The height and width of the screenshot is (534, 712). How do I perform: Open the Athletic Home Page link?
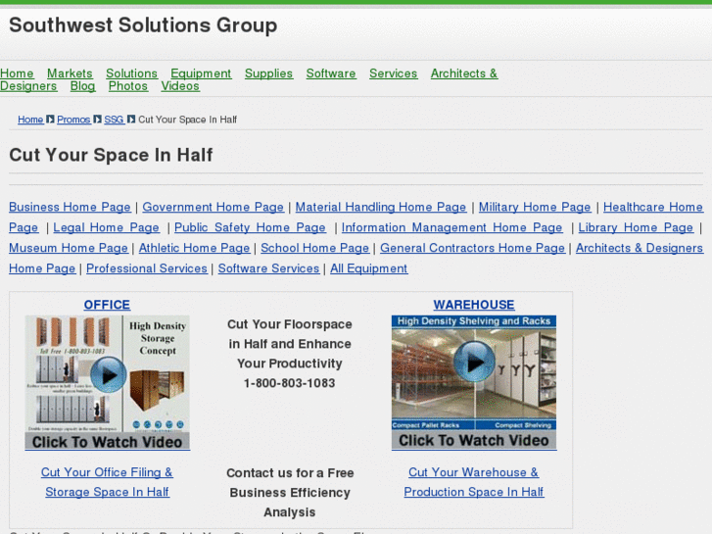point(194,248)
